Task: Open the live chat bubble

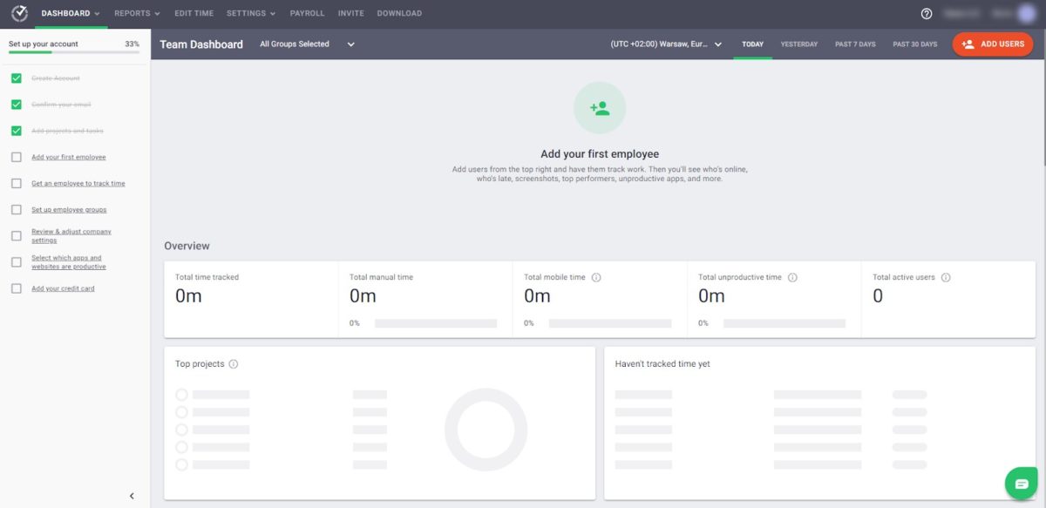Action: pos(1021,483)
